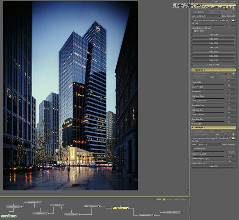Open the Shutter Speed tab in the middle section
Viewport: 239px width, 220px height.
[x=226, y=77]
